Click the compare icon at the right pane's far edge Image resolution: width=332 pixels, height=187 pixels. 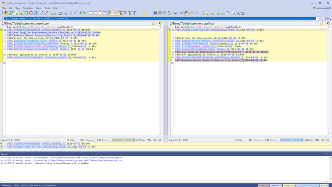pos(328,24)
